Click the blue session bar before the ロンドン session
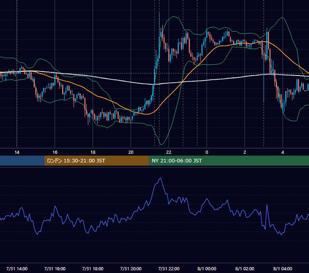The image size is (309, 273). (22, 161)
